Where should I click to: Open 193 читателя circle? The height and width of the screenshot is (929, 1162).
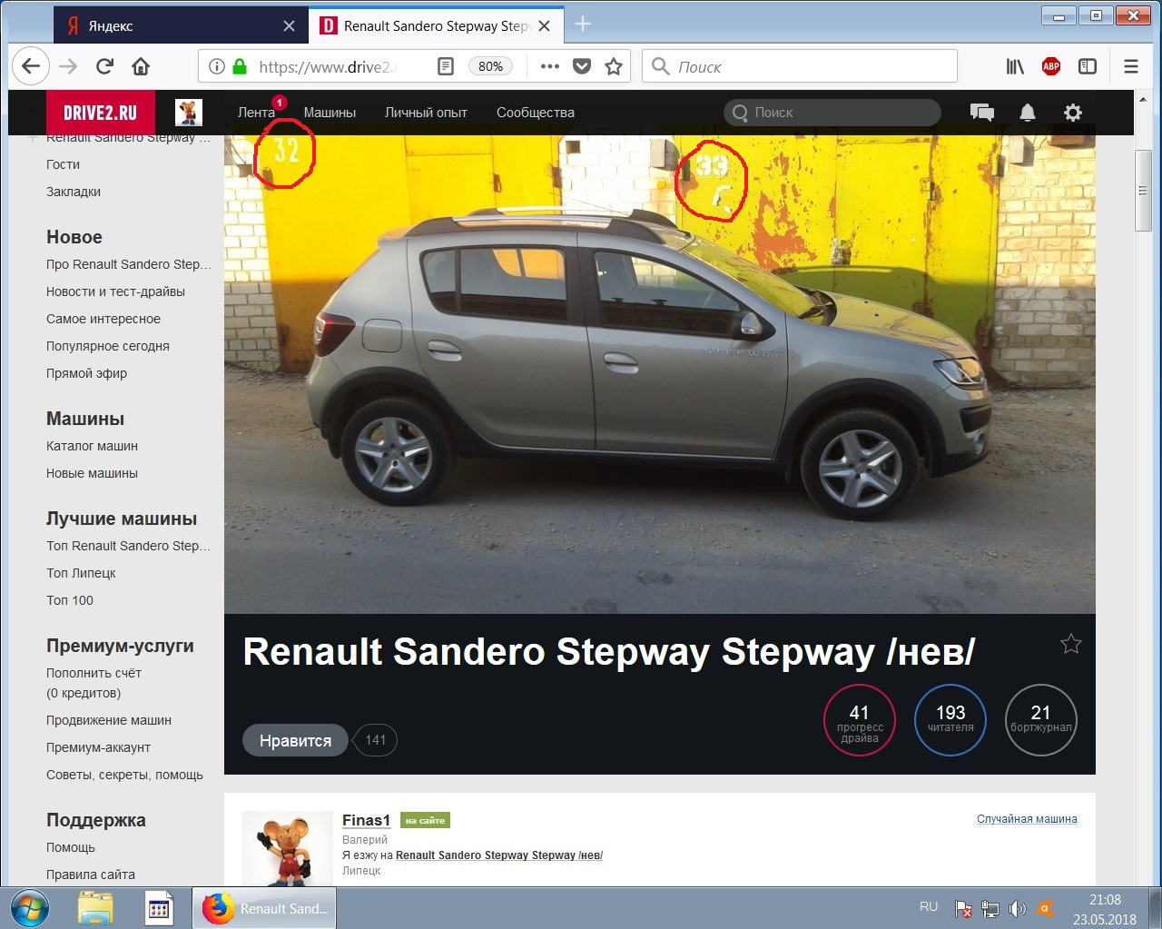click(x=950, y=720)
